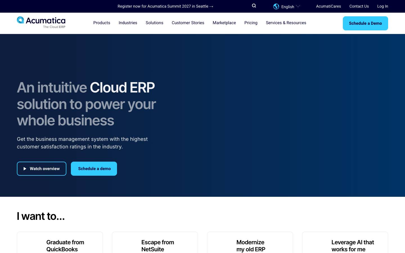Play the Watch overview video
The height and width of the screenshot is (253, 405).
point(42,169)
